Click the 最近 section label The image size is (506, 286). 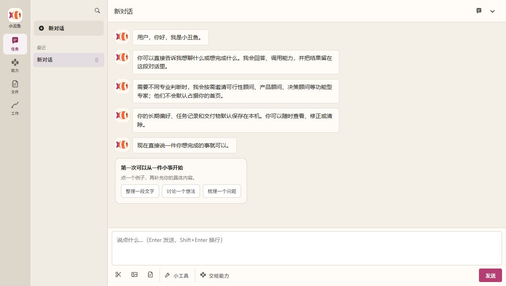[42, 48]
